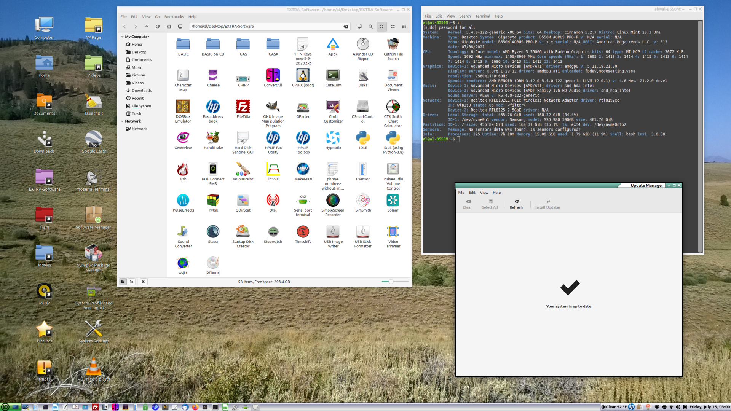Show Places in the sidebar footer
This screenshot has height=411, width=731.
(x=123, y=282)
